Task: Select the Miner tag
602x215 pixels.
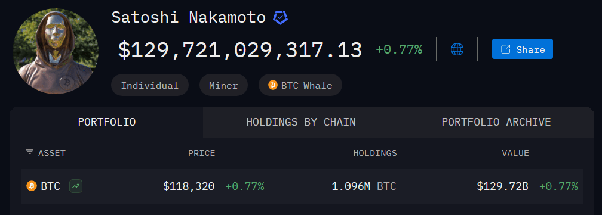Action: pos(223,85)
